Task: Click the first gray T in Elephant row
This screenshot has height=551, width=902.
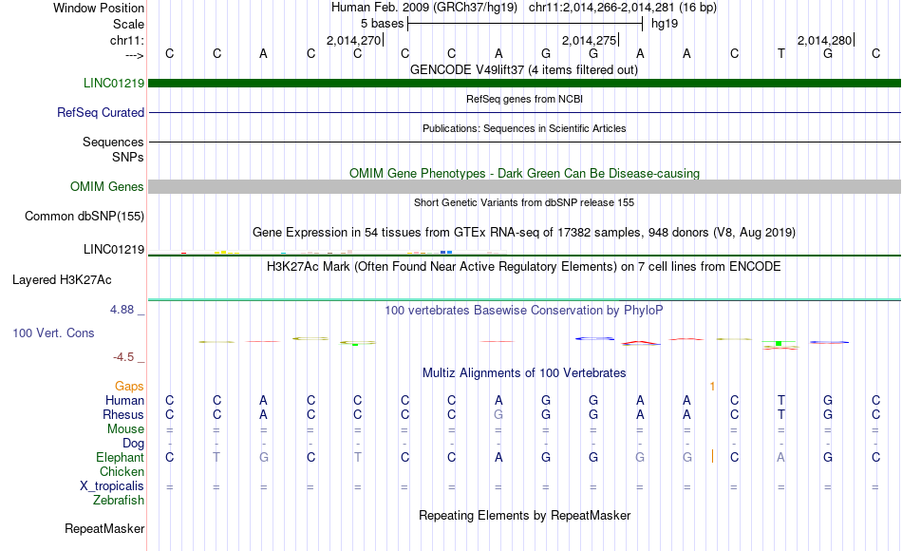Action: click(x=216, y=457)
